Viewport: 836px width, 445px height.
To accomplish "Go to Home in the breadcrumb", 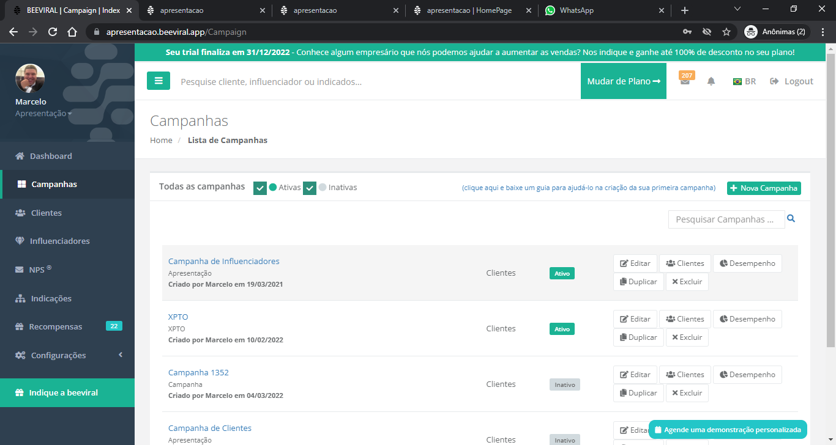I will [161, 140].
